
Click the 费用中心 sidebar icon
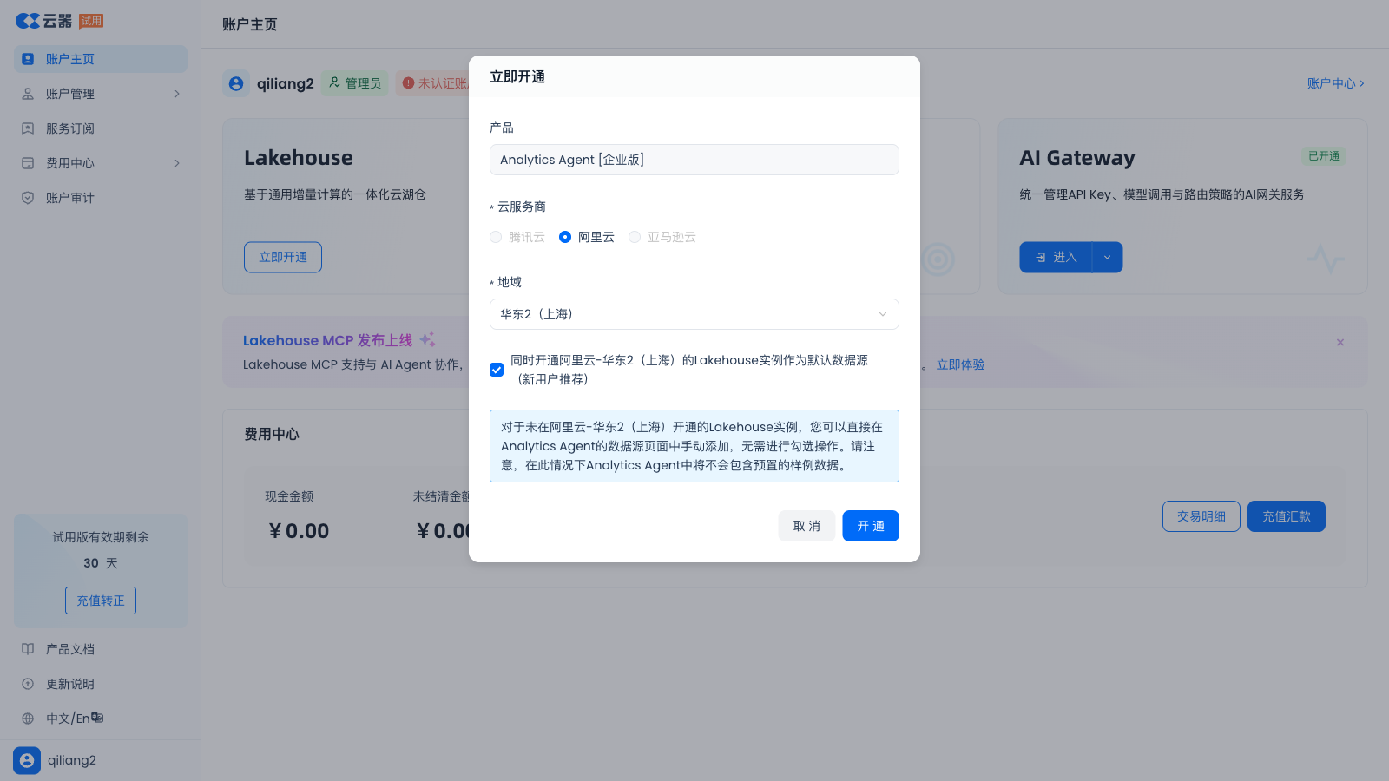28,163
